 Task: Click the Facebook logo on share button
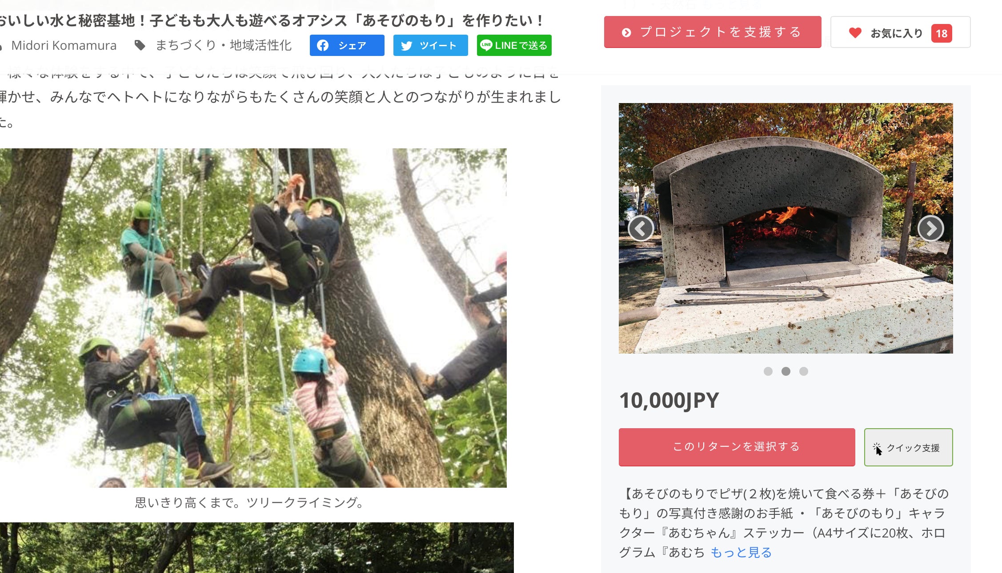[x=323, y=45]
